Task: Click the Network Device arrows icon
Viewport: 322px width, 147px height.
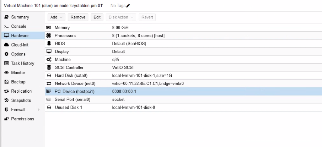Action: [49, 83]
